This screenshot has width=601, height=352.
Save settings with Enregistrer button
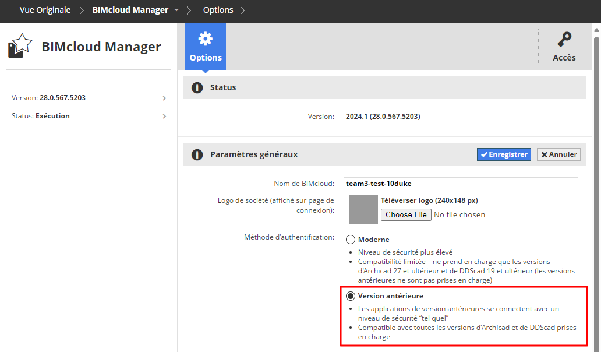tap(504, 154)
